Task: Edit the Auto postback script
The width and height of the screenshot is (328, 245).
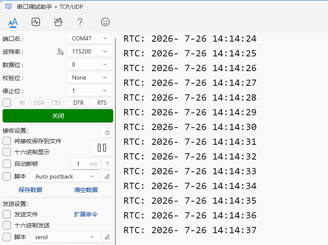Action: [x=107, y=176]
